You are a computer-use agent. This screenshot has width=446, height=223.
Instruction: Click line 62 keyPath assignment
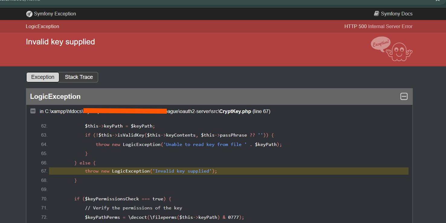click(x=120, y=126)
